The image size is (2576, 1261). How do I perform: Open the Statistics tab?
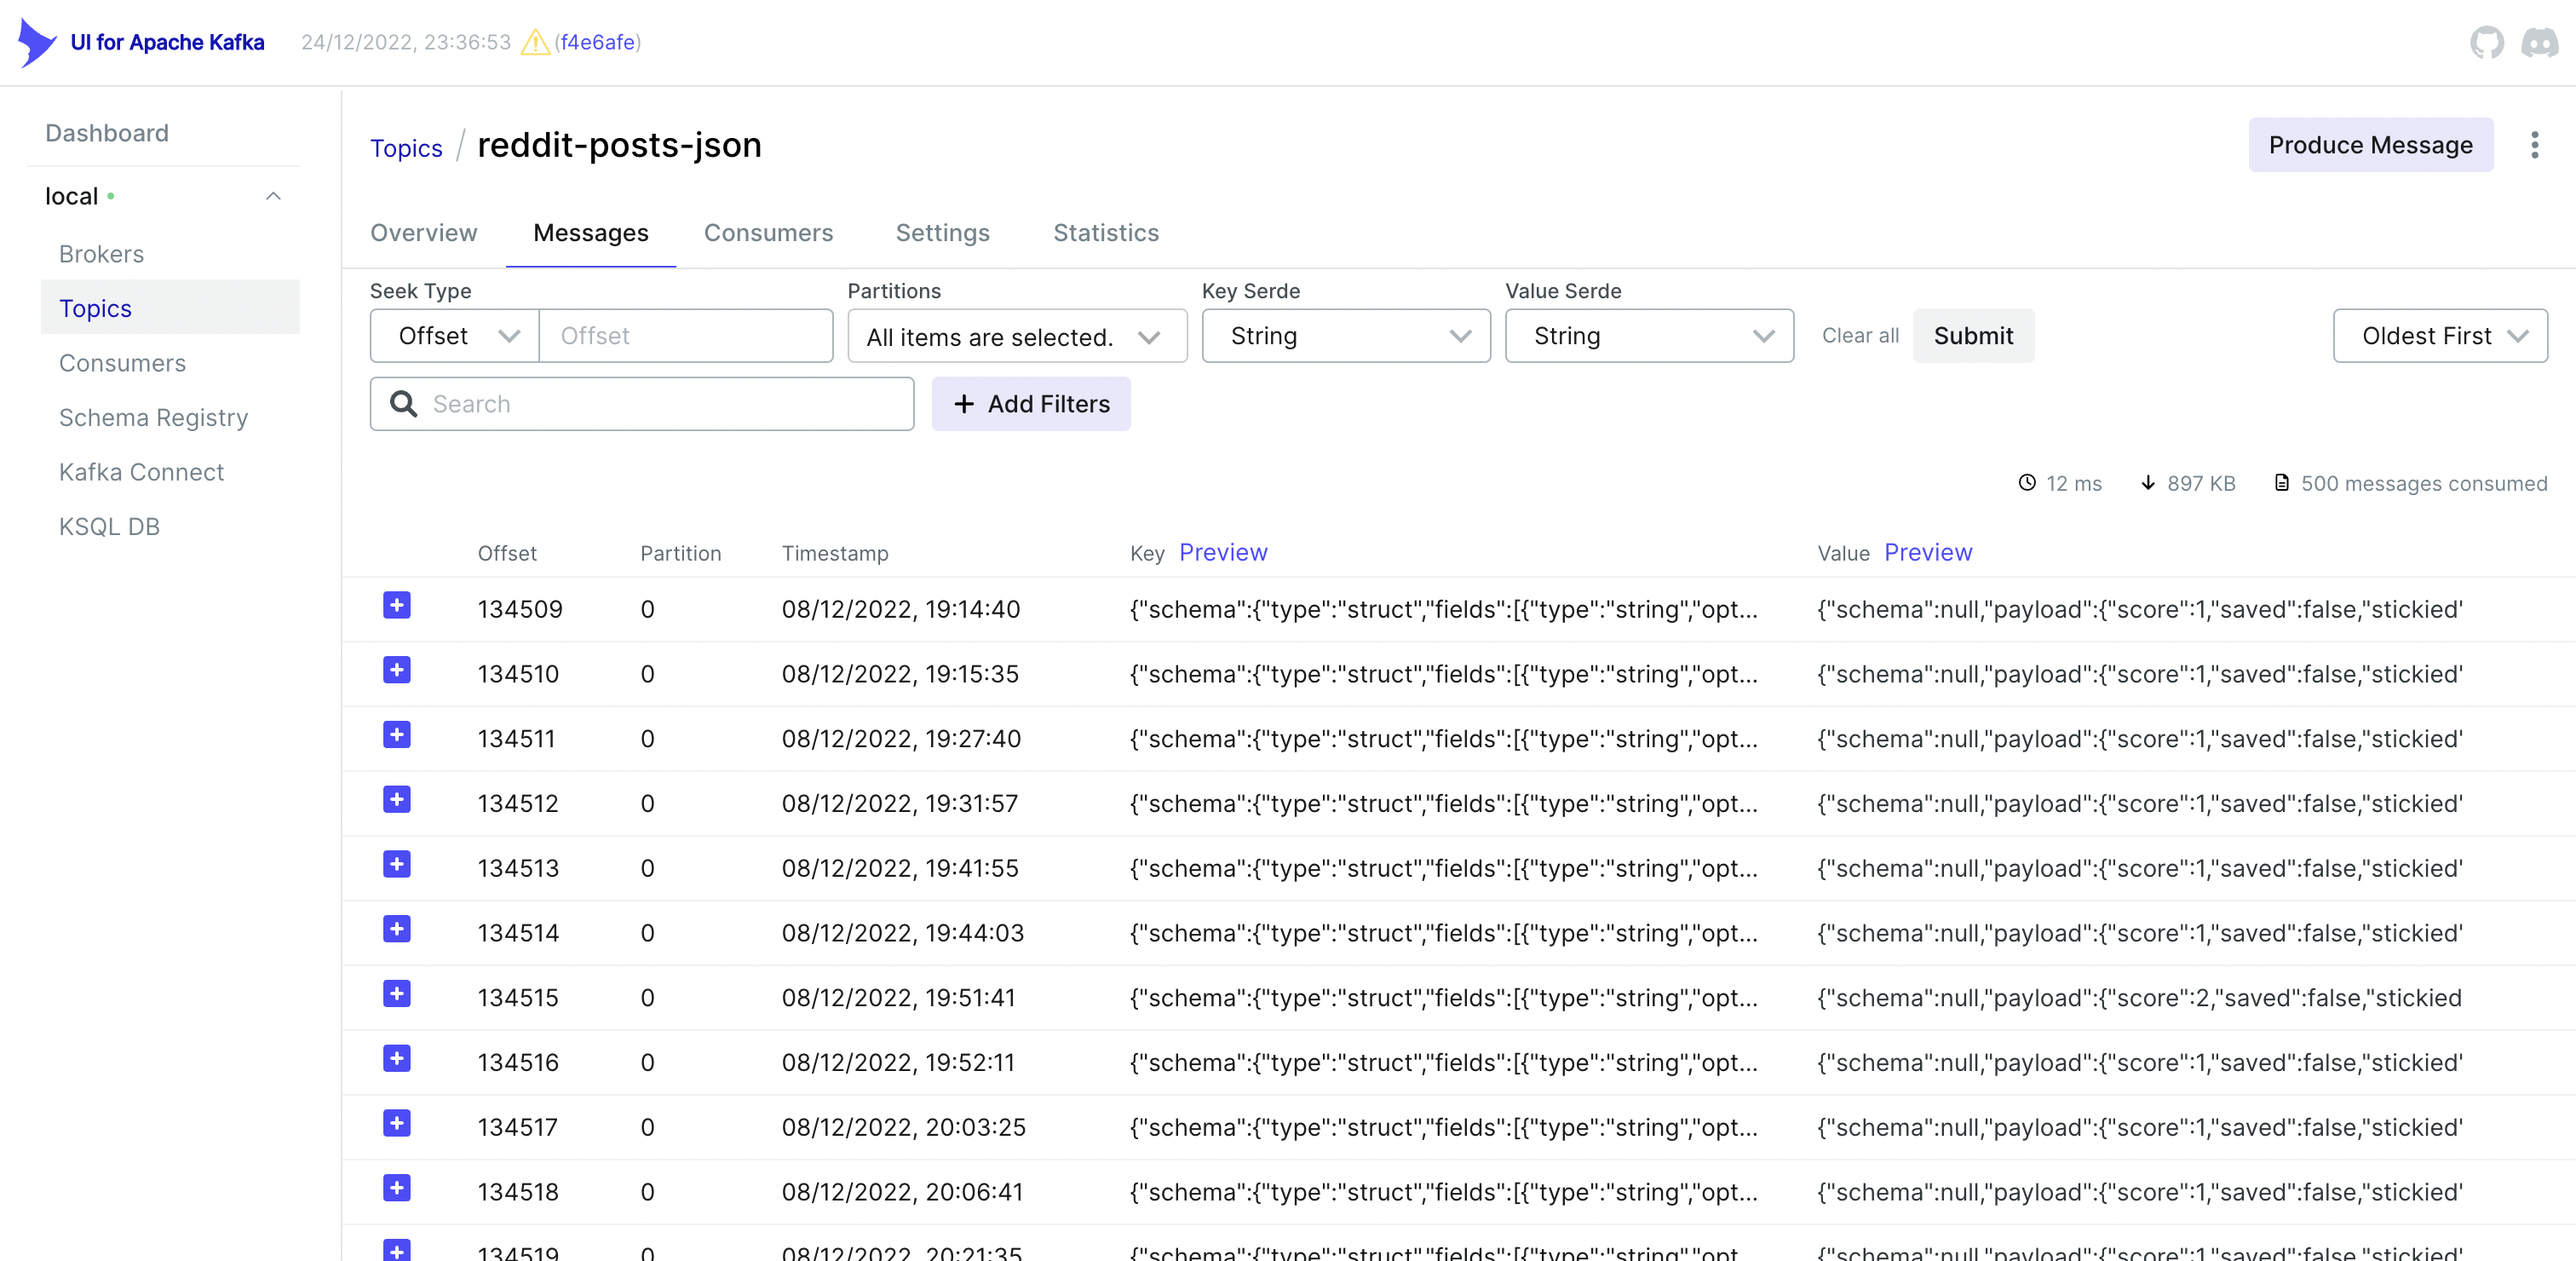(x=1106, y=233)
